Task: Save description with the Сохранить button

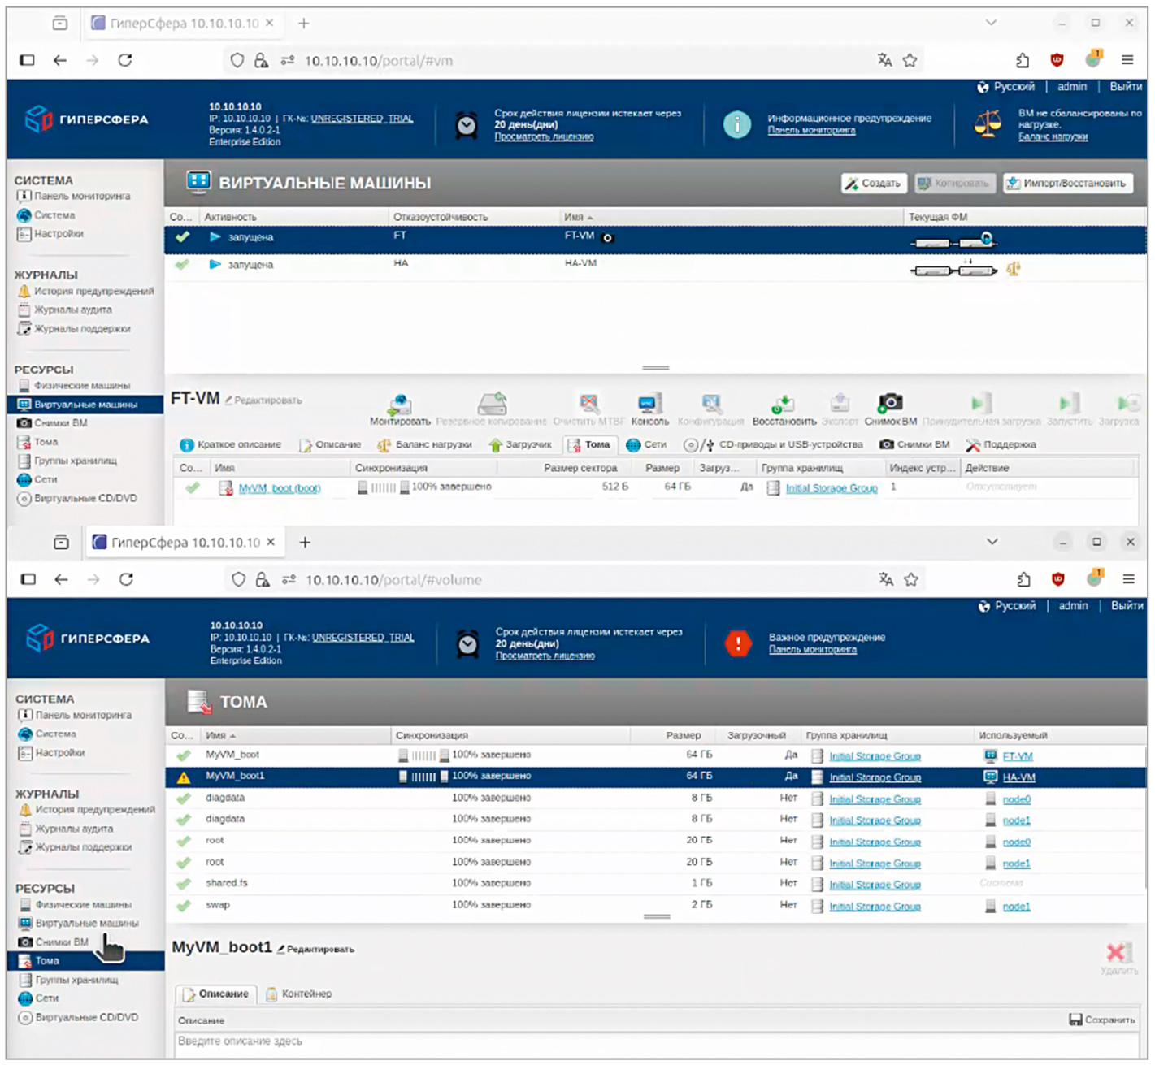Action: (x=1101, y=1020)
